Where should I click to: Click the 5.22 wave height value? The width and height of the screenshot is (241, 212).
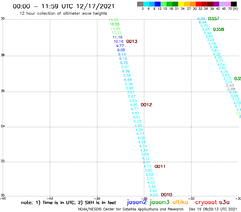pyautogui.click(x=137, y=121)
